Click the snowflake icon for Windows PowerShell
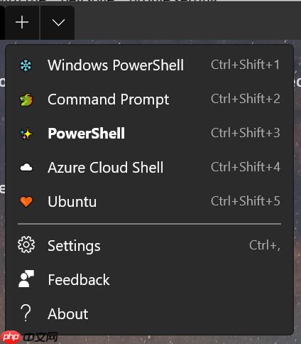This screenshot has height=344, width=301. 26,65
